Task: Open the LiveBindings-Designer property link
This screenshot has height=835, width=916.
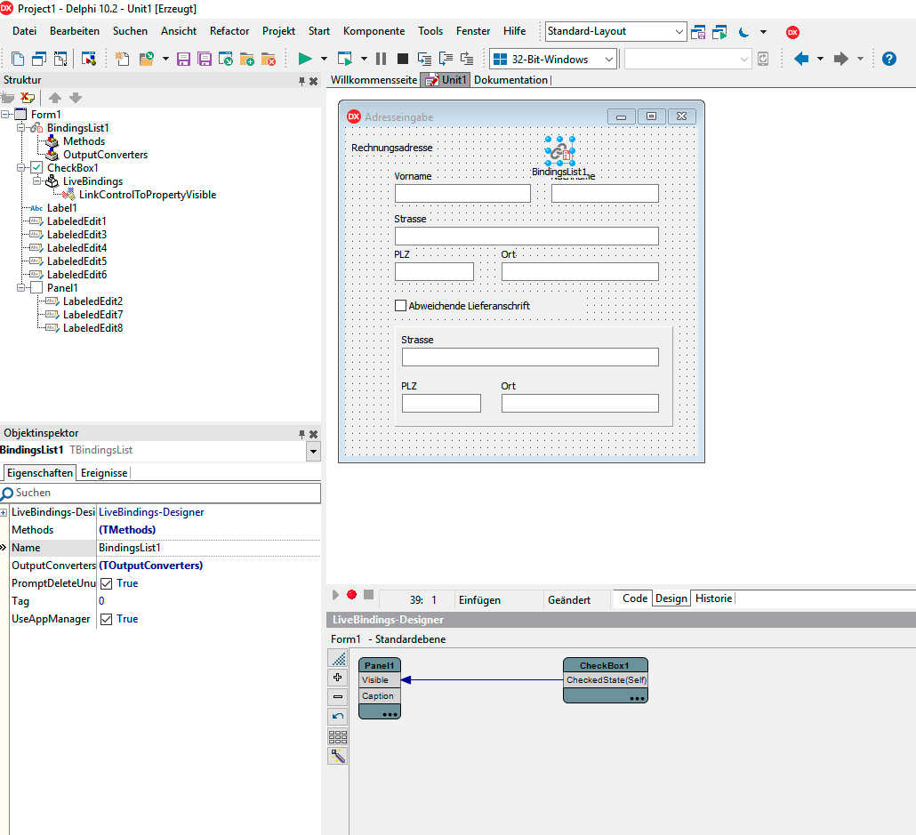Action: pos(151,512)
